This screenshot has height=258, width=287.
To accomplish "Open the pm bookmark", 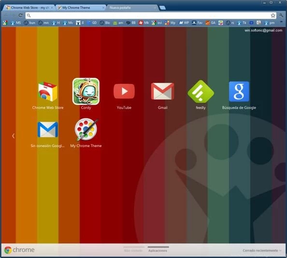I will click(270, 23).
